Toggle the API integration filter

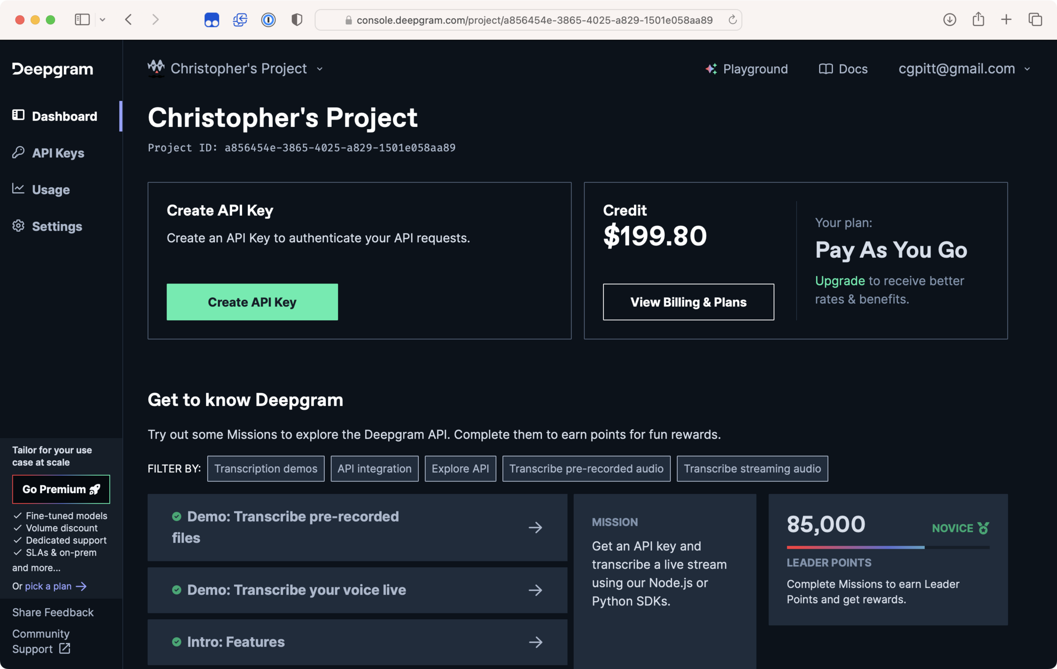coord(374,469)
